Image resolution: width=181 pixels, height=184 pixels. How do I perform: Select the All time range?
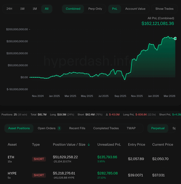click(x=47, y=9)
